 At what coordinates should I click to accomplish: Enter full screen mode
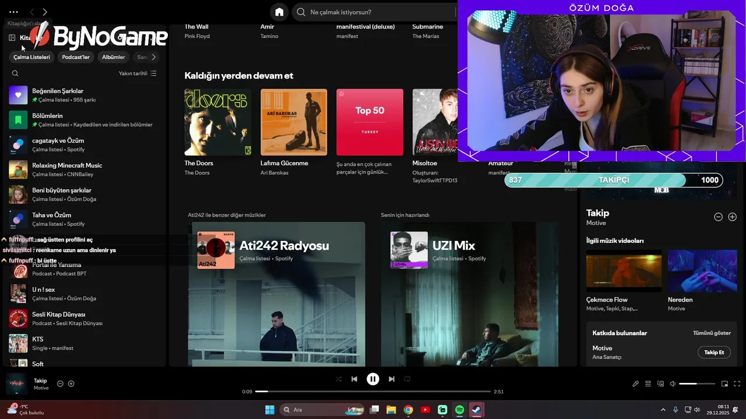tap(737, 384)
